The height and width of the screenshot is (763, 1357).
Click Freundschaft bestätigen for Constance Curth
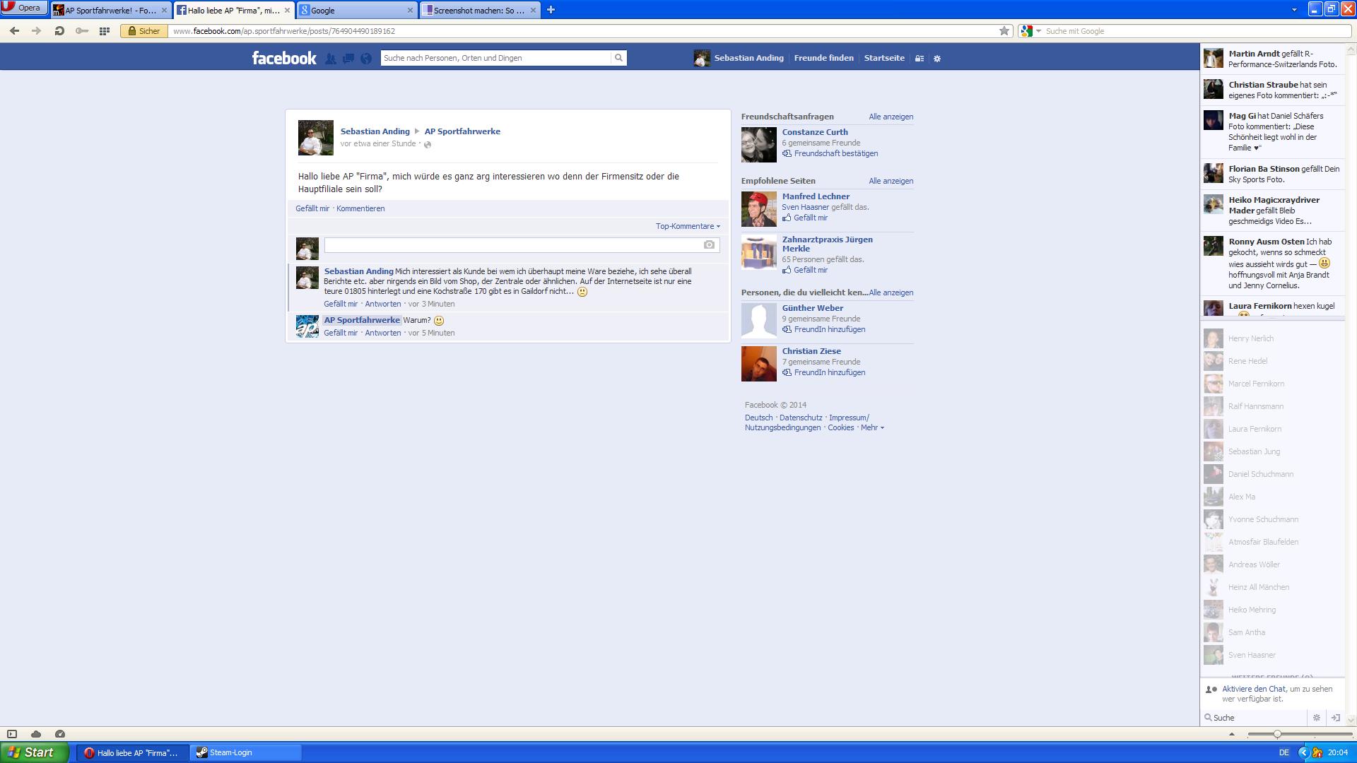point(835,153)
